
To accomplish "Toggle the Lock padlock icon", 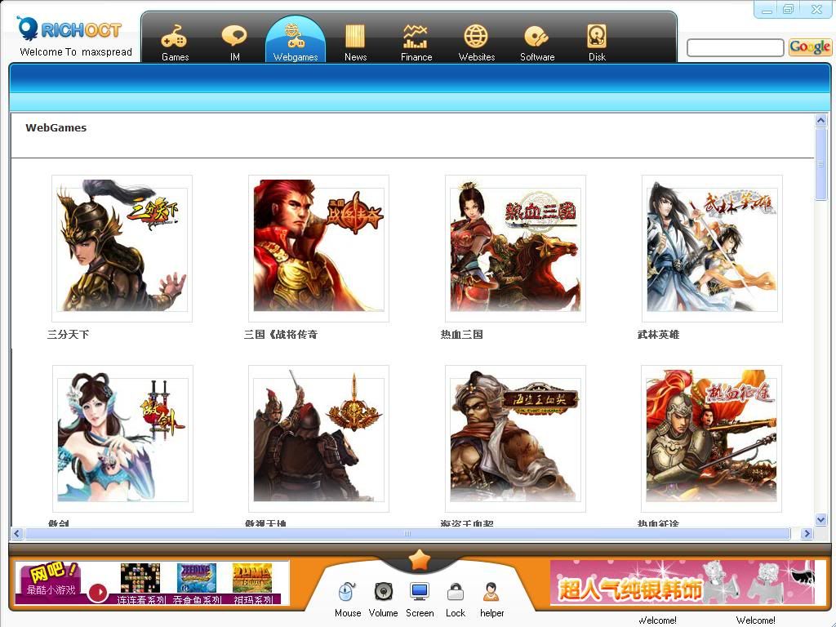I will coord(456,592).
